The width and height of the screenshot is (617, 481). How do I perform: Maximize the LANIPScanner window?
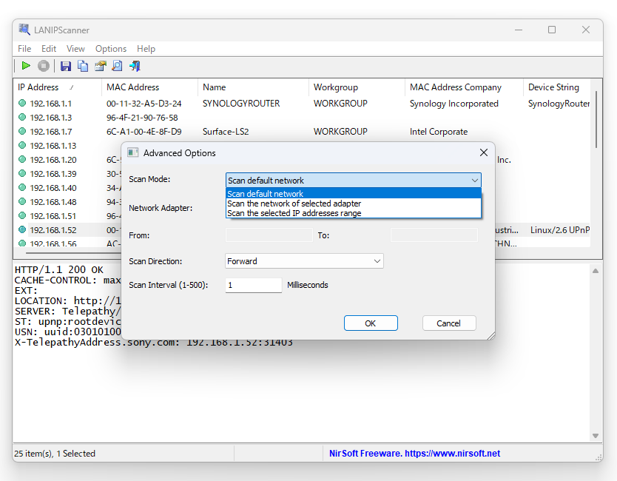[x=552, y=30]
